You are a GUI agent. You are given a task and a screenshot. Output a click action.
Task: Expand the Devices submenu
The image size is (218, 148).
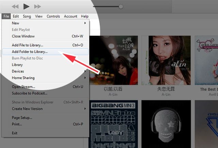(x=45, y=71)
